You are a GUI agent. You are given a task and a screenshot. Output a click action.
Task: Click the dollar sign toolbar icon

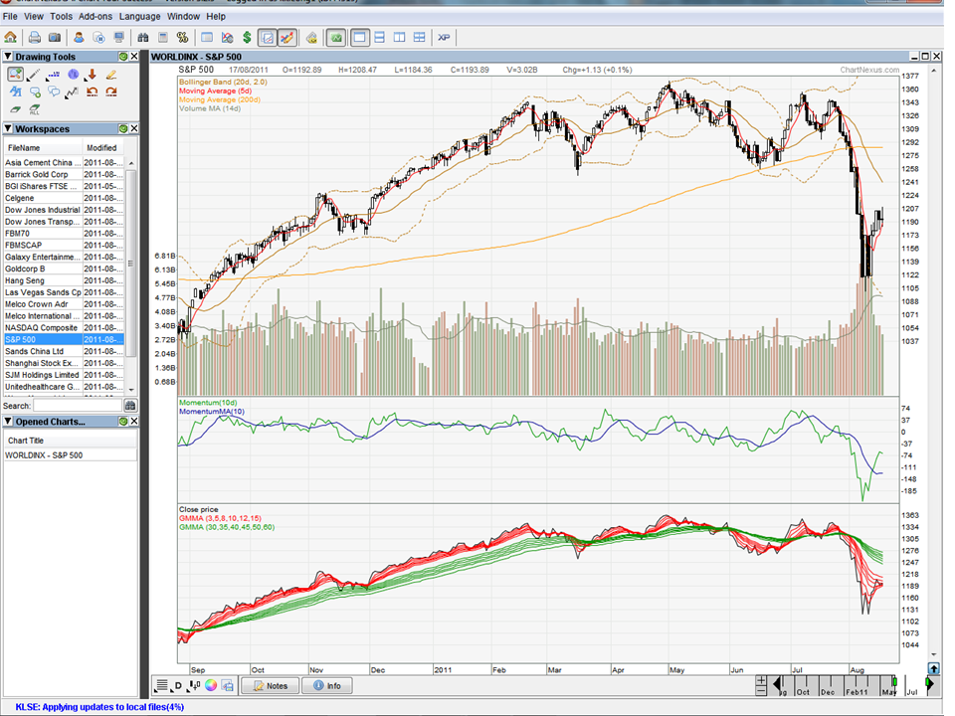click(246, 38)
